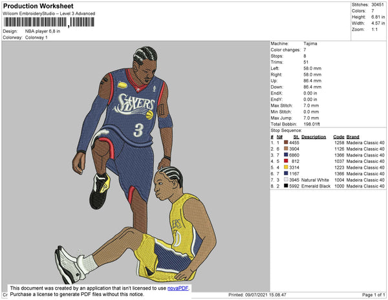Click the design name 'NBA player 6,8 in'
The width and height of the screenshot is (388, 300).
point(43,32)
